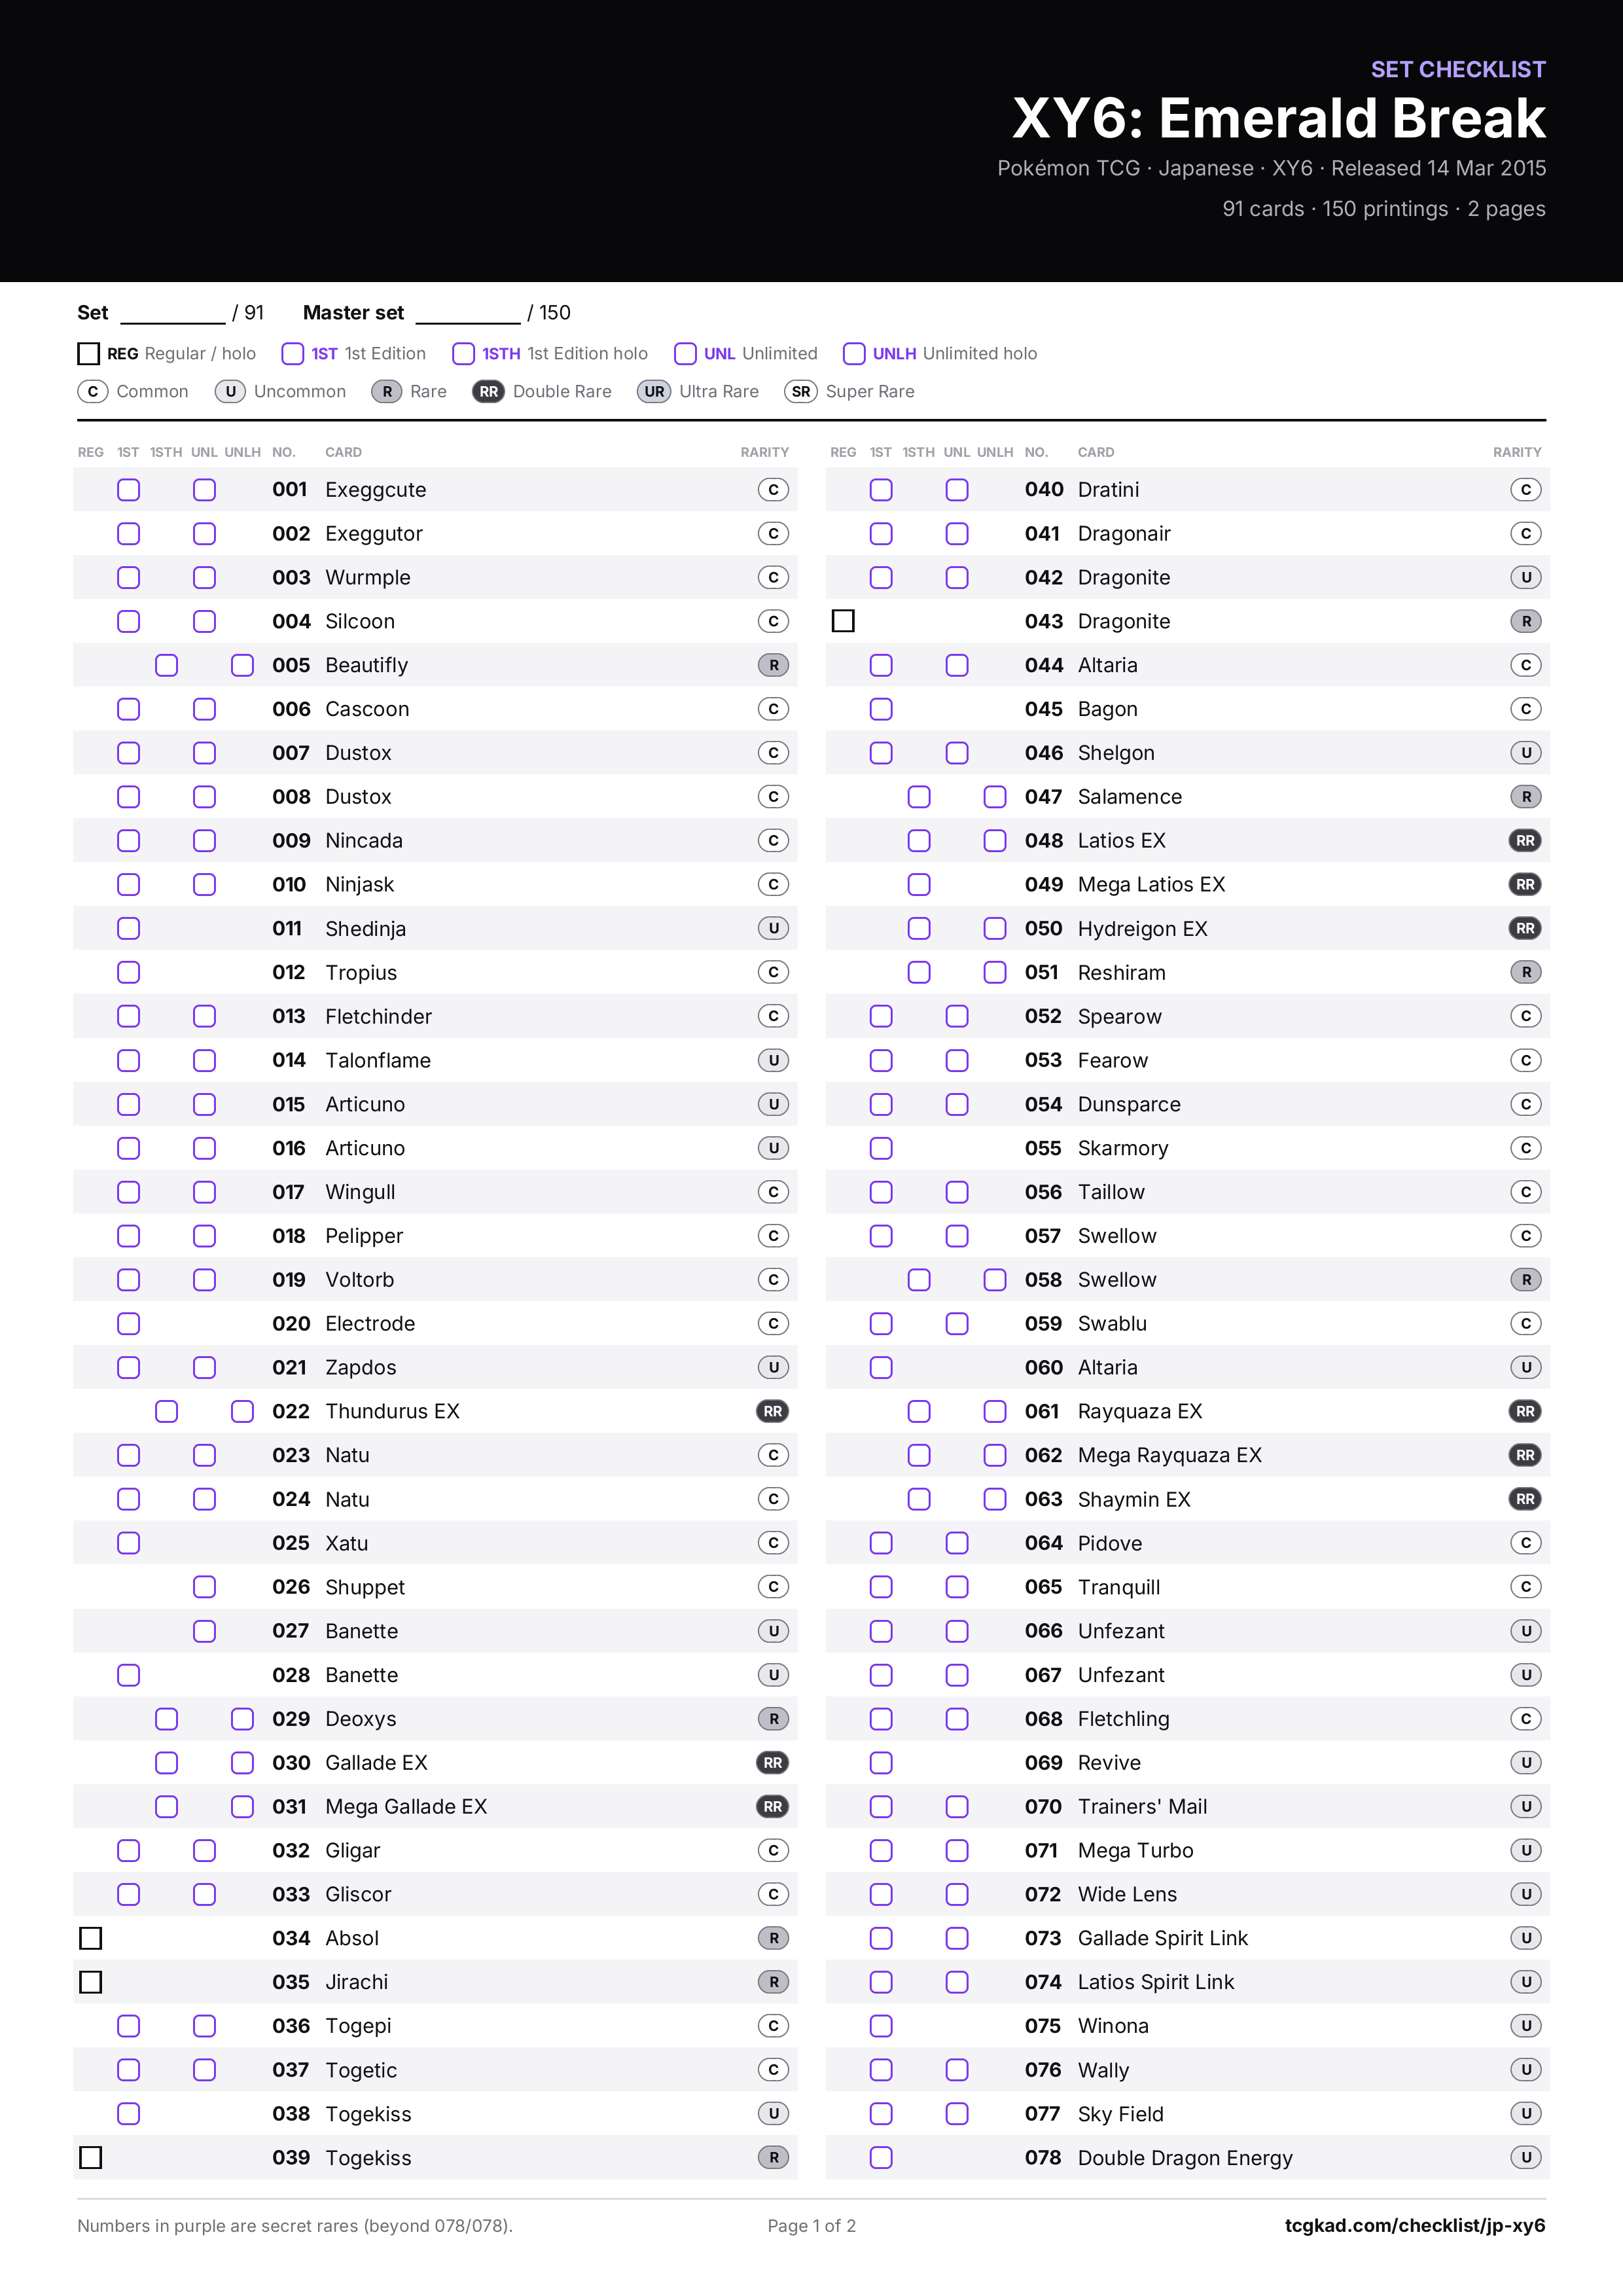Viewport: 1623px width, 2296px height.
Task: Check the REG box for Absol
Action: 91,1938
